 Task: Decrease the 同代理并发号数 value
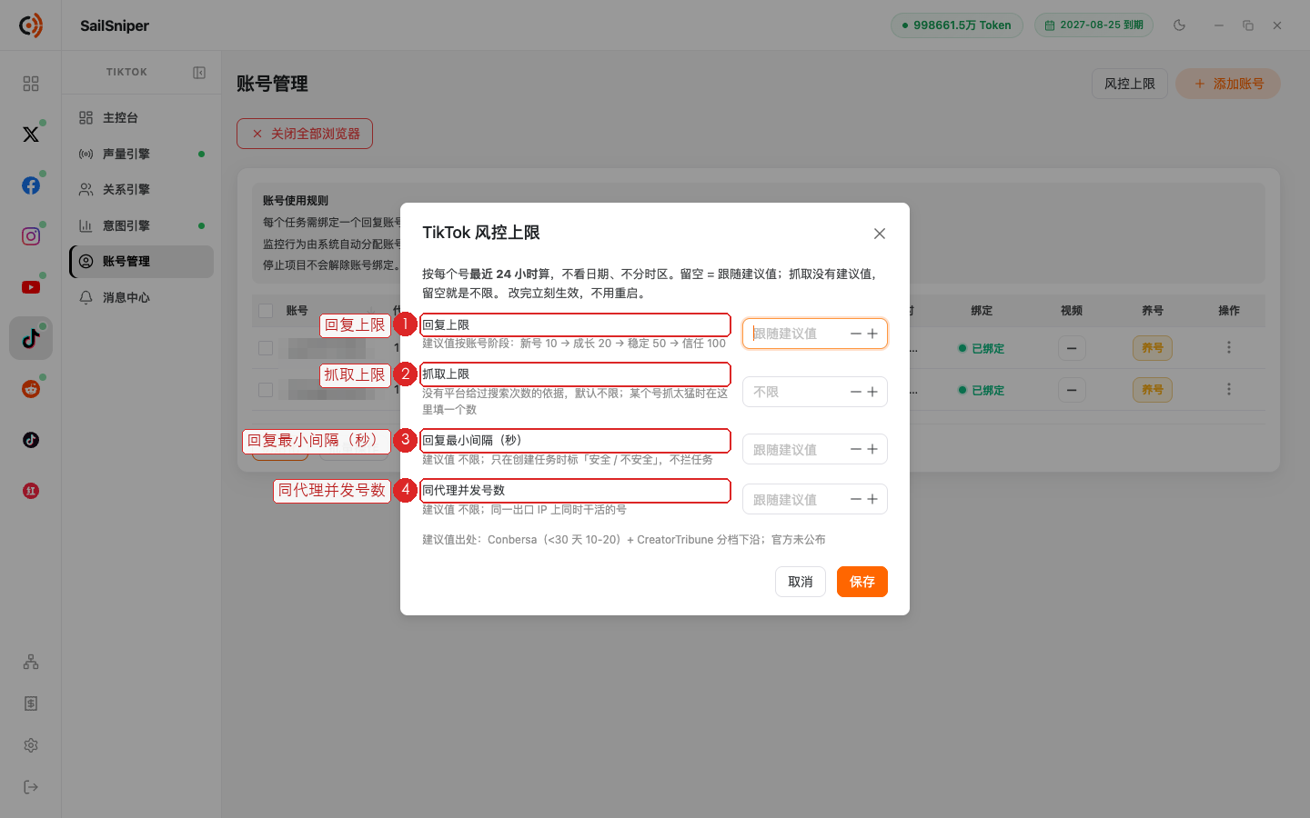[856, 499]
